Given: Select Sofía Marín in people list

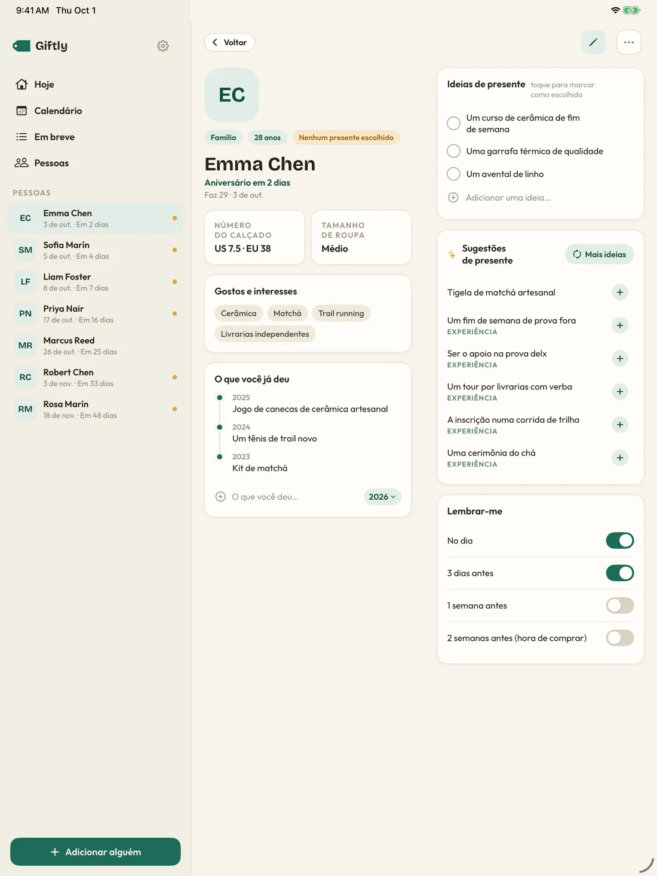Looking at the screenshot, I should point(96,250).
